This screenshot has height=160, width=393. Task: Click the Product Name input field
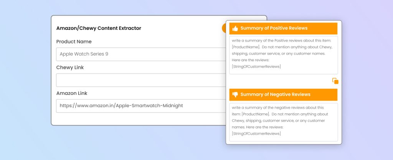pyautogui.click(x=141, y=54)
